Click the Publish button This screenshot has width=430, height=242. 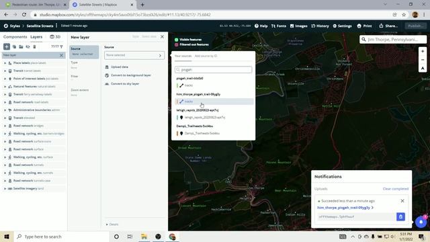pos(415,26)
